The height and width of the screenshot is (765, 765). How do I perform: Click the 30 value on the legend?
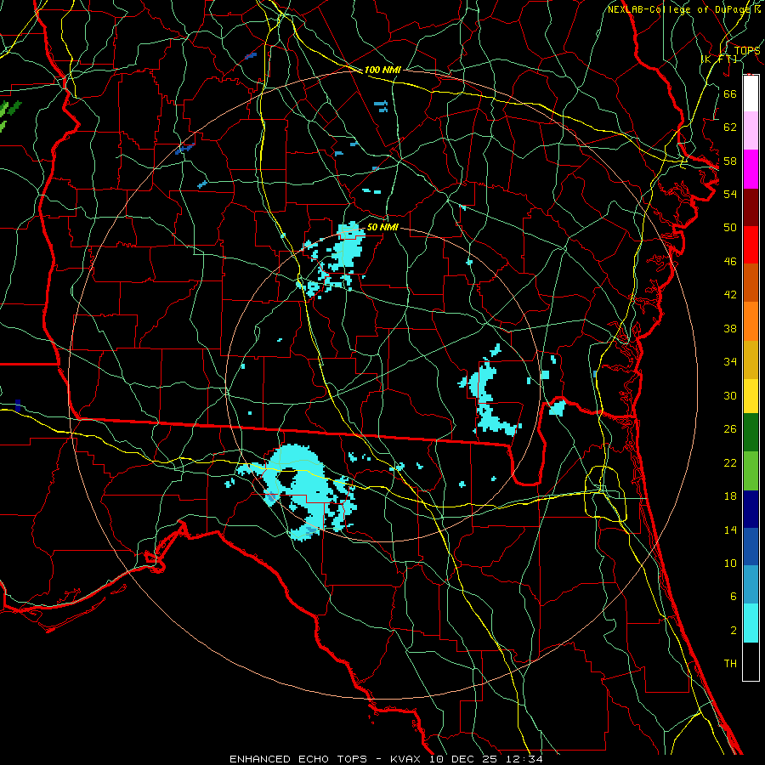pyautogui.click(x=730, y=395)
